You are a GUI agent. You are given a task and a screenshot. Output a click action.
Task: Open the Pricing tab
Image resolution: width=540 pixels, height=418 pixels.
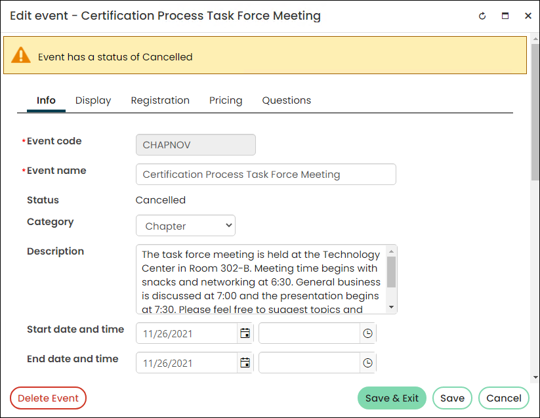pos(226,100)
